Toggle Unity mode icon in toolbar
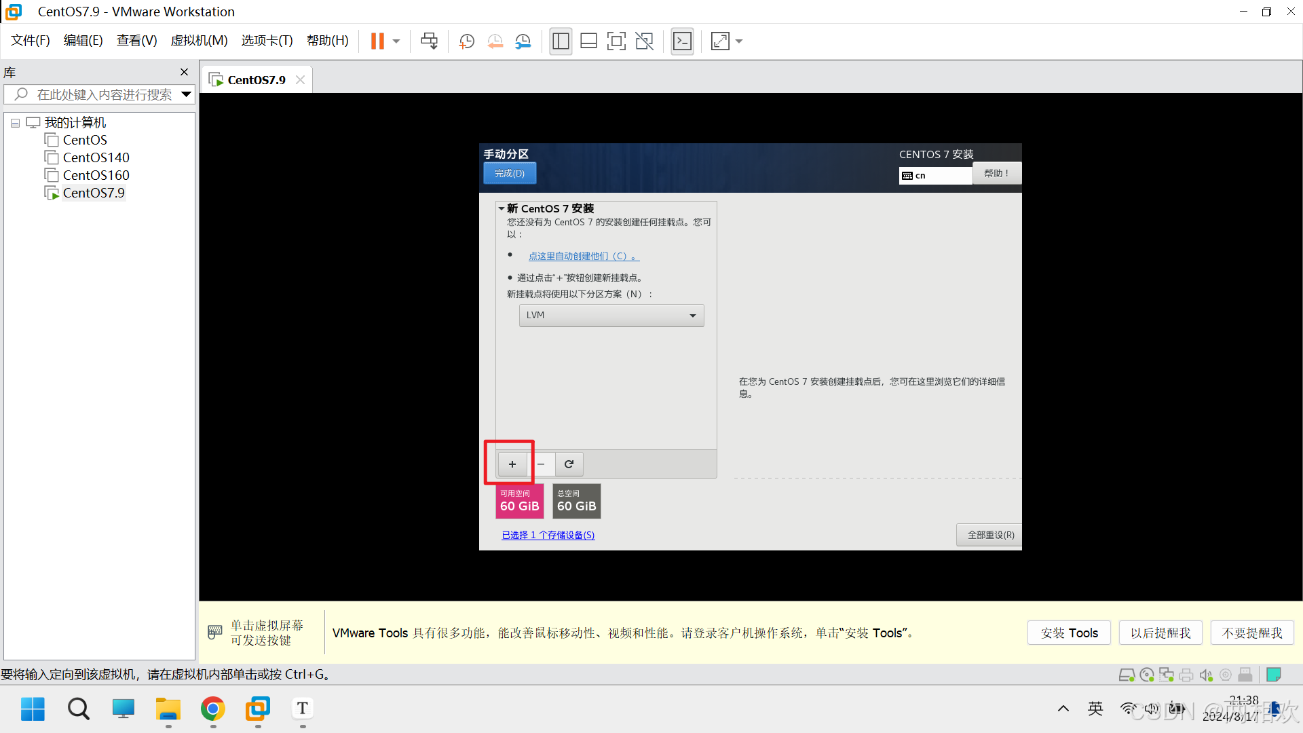 tap(644, 41)
